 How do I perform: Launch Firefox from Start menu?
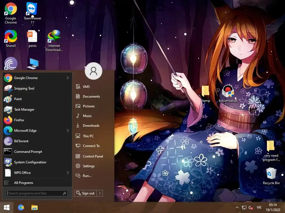click(38, 120)
